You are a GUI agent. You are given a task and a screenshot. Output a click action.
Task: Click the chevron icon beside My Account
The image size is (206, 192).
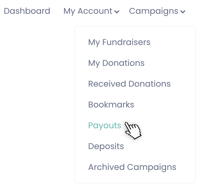117,12
